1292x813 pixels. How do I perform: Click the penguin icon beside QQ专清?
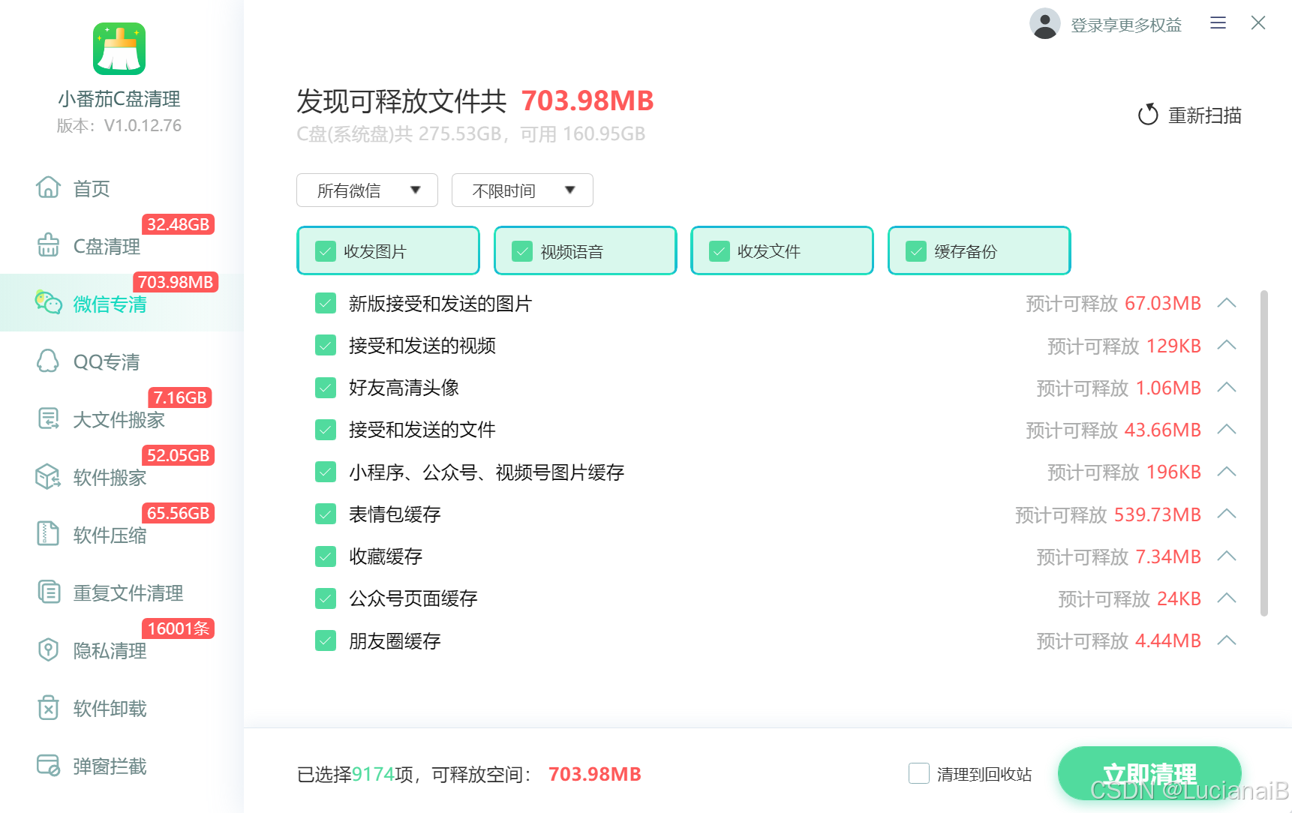[x=48, y=361]
